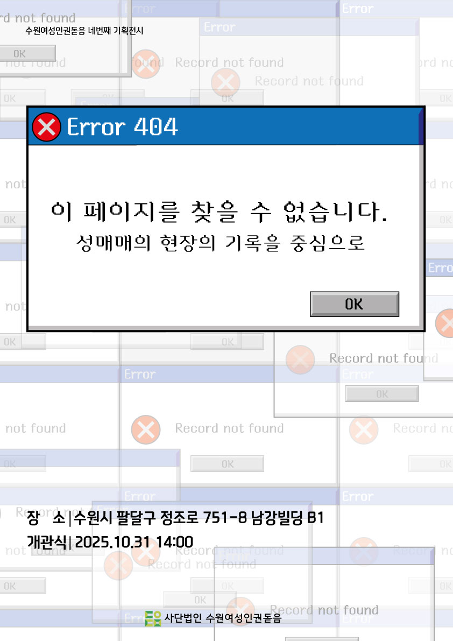This screenshot has width=453, height=641.
Task: Click the faded X icon directly below the Error 404 dialog
Action: 300,360
